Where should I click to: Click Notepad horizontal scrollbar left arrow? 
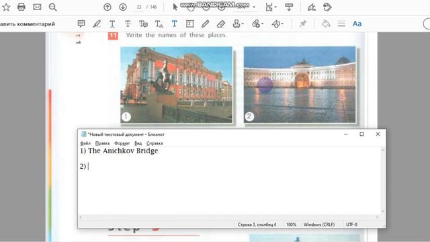[x=81, y=217]
